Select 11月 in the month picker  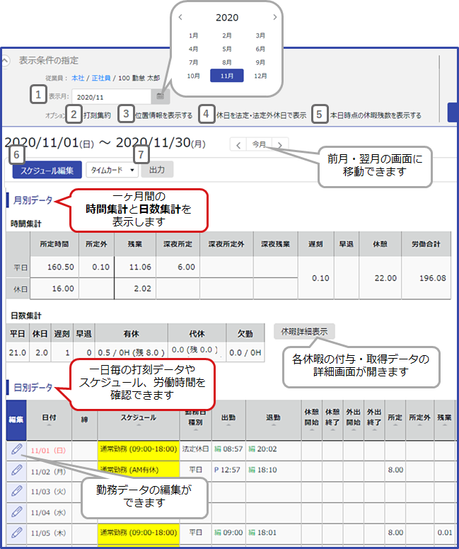[227, 76]
